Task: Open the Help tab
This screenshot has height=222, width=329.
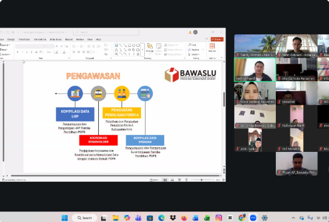Action: pyautogui.click(x=98, y=40)
